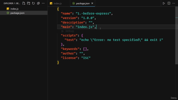Click the "name" key in the JSON
The image size is (178, 100).
click(66, 14)
